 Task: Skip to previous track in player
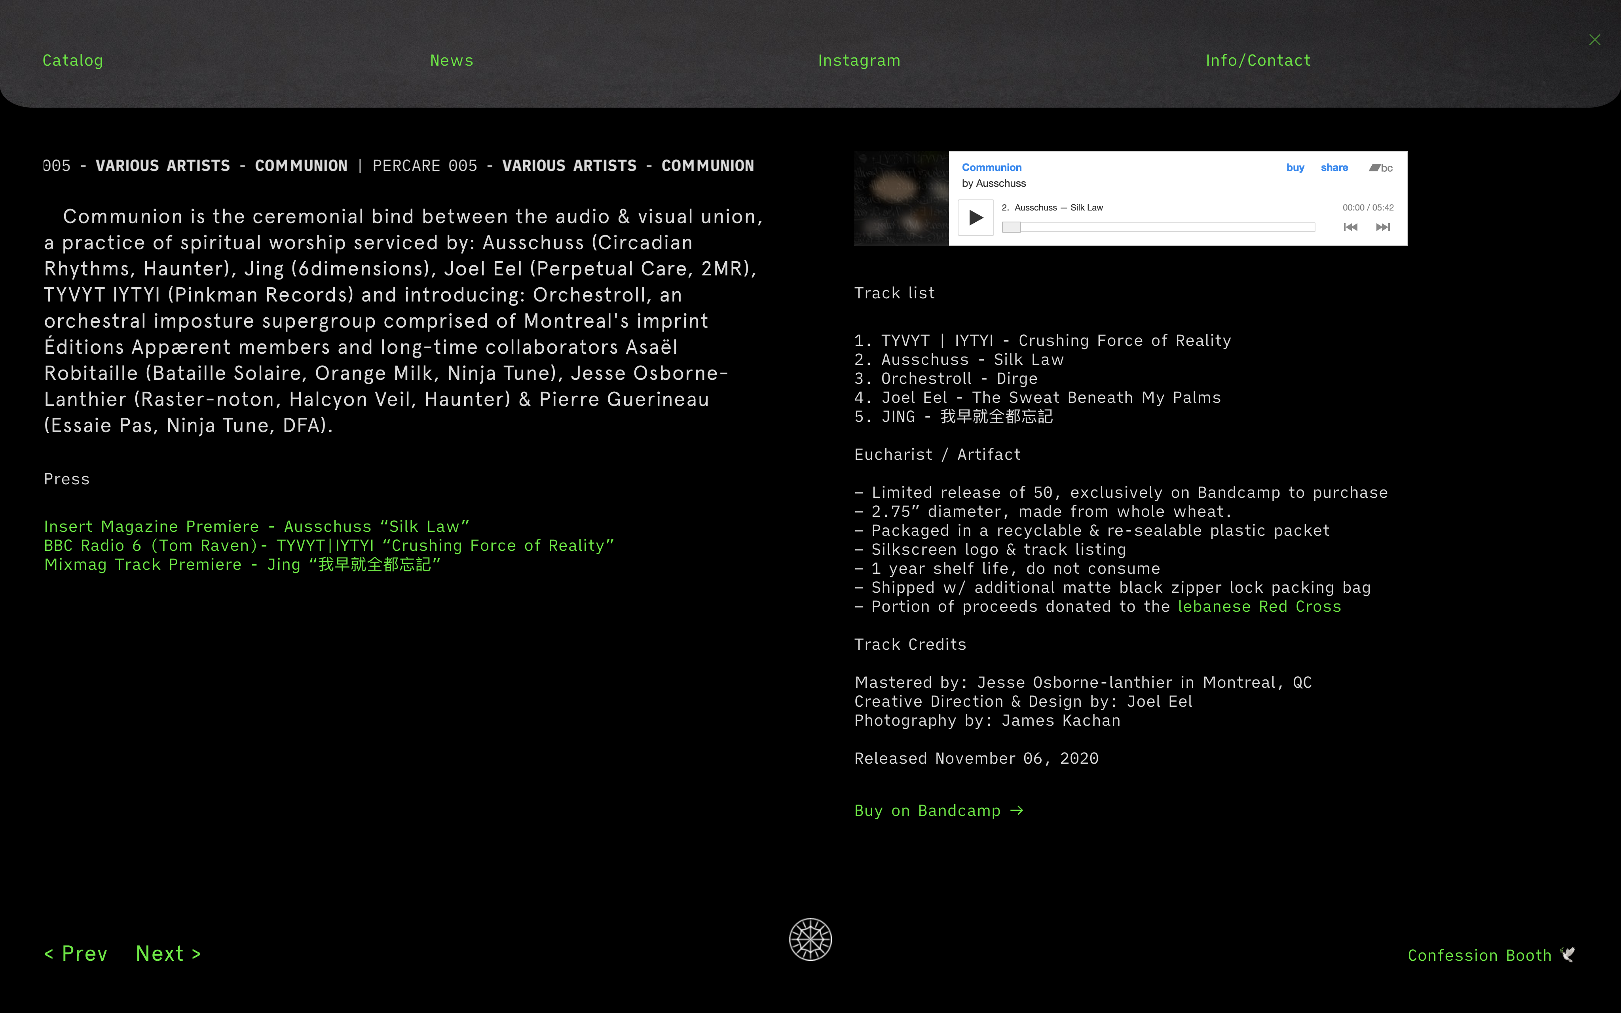[x=1350, y=227]
